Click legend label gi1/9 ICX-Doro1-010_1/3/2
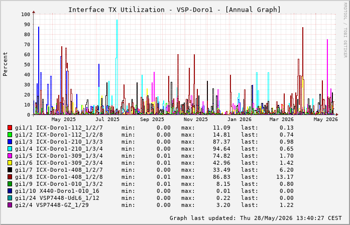Screen dimensions: 350x225 pos(59,184)
